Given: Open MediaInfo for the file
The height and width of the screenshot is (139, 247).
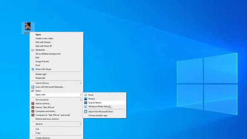Looking at the screenshot, I should 56,50.
